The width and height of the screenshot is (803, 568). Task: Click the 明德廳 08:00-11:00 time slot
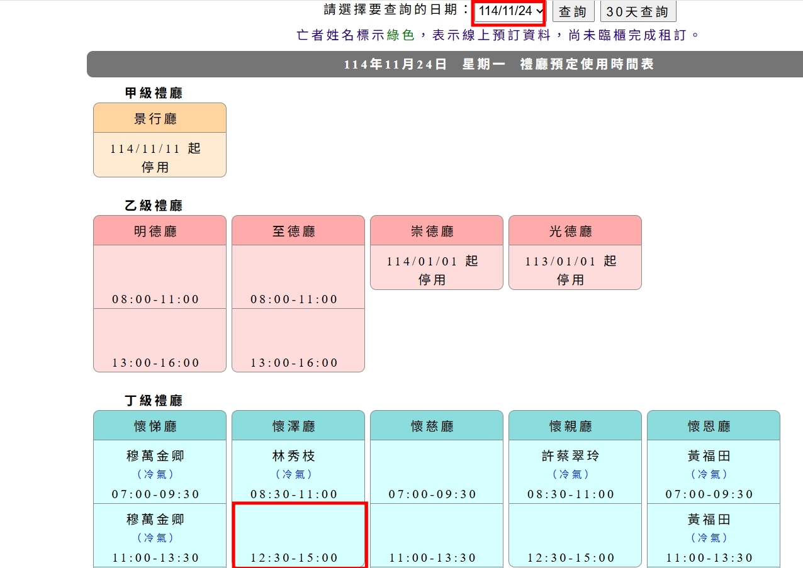pyautogui.click(x=159, y=277)
